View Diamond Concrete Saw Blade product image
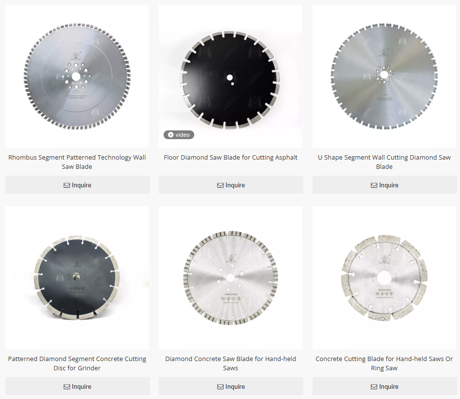The height and width of the screenshot is (399, 460). (231, 278)
